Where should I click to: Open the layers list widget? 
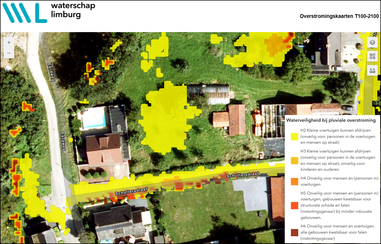point(372,42)
